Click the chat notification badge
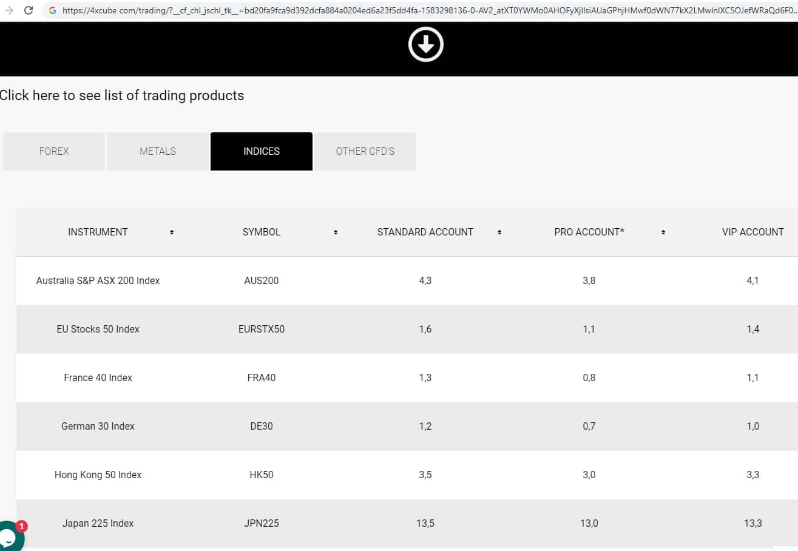This screenshot has height=551, width=798. (x=22, y=526)
